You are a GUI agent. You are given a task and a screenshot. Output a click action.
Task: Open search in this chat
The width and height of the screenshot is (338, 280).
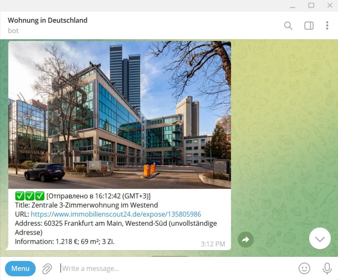point(288,26)
